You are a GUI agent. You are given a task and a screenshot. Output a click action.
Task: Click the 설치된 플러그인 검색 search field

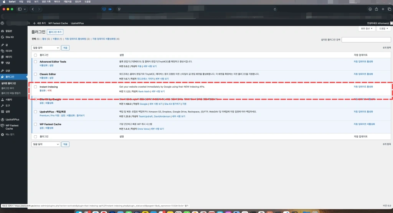click(366, 39)
